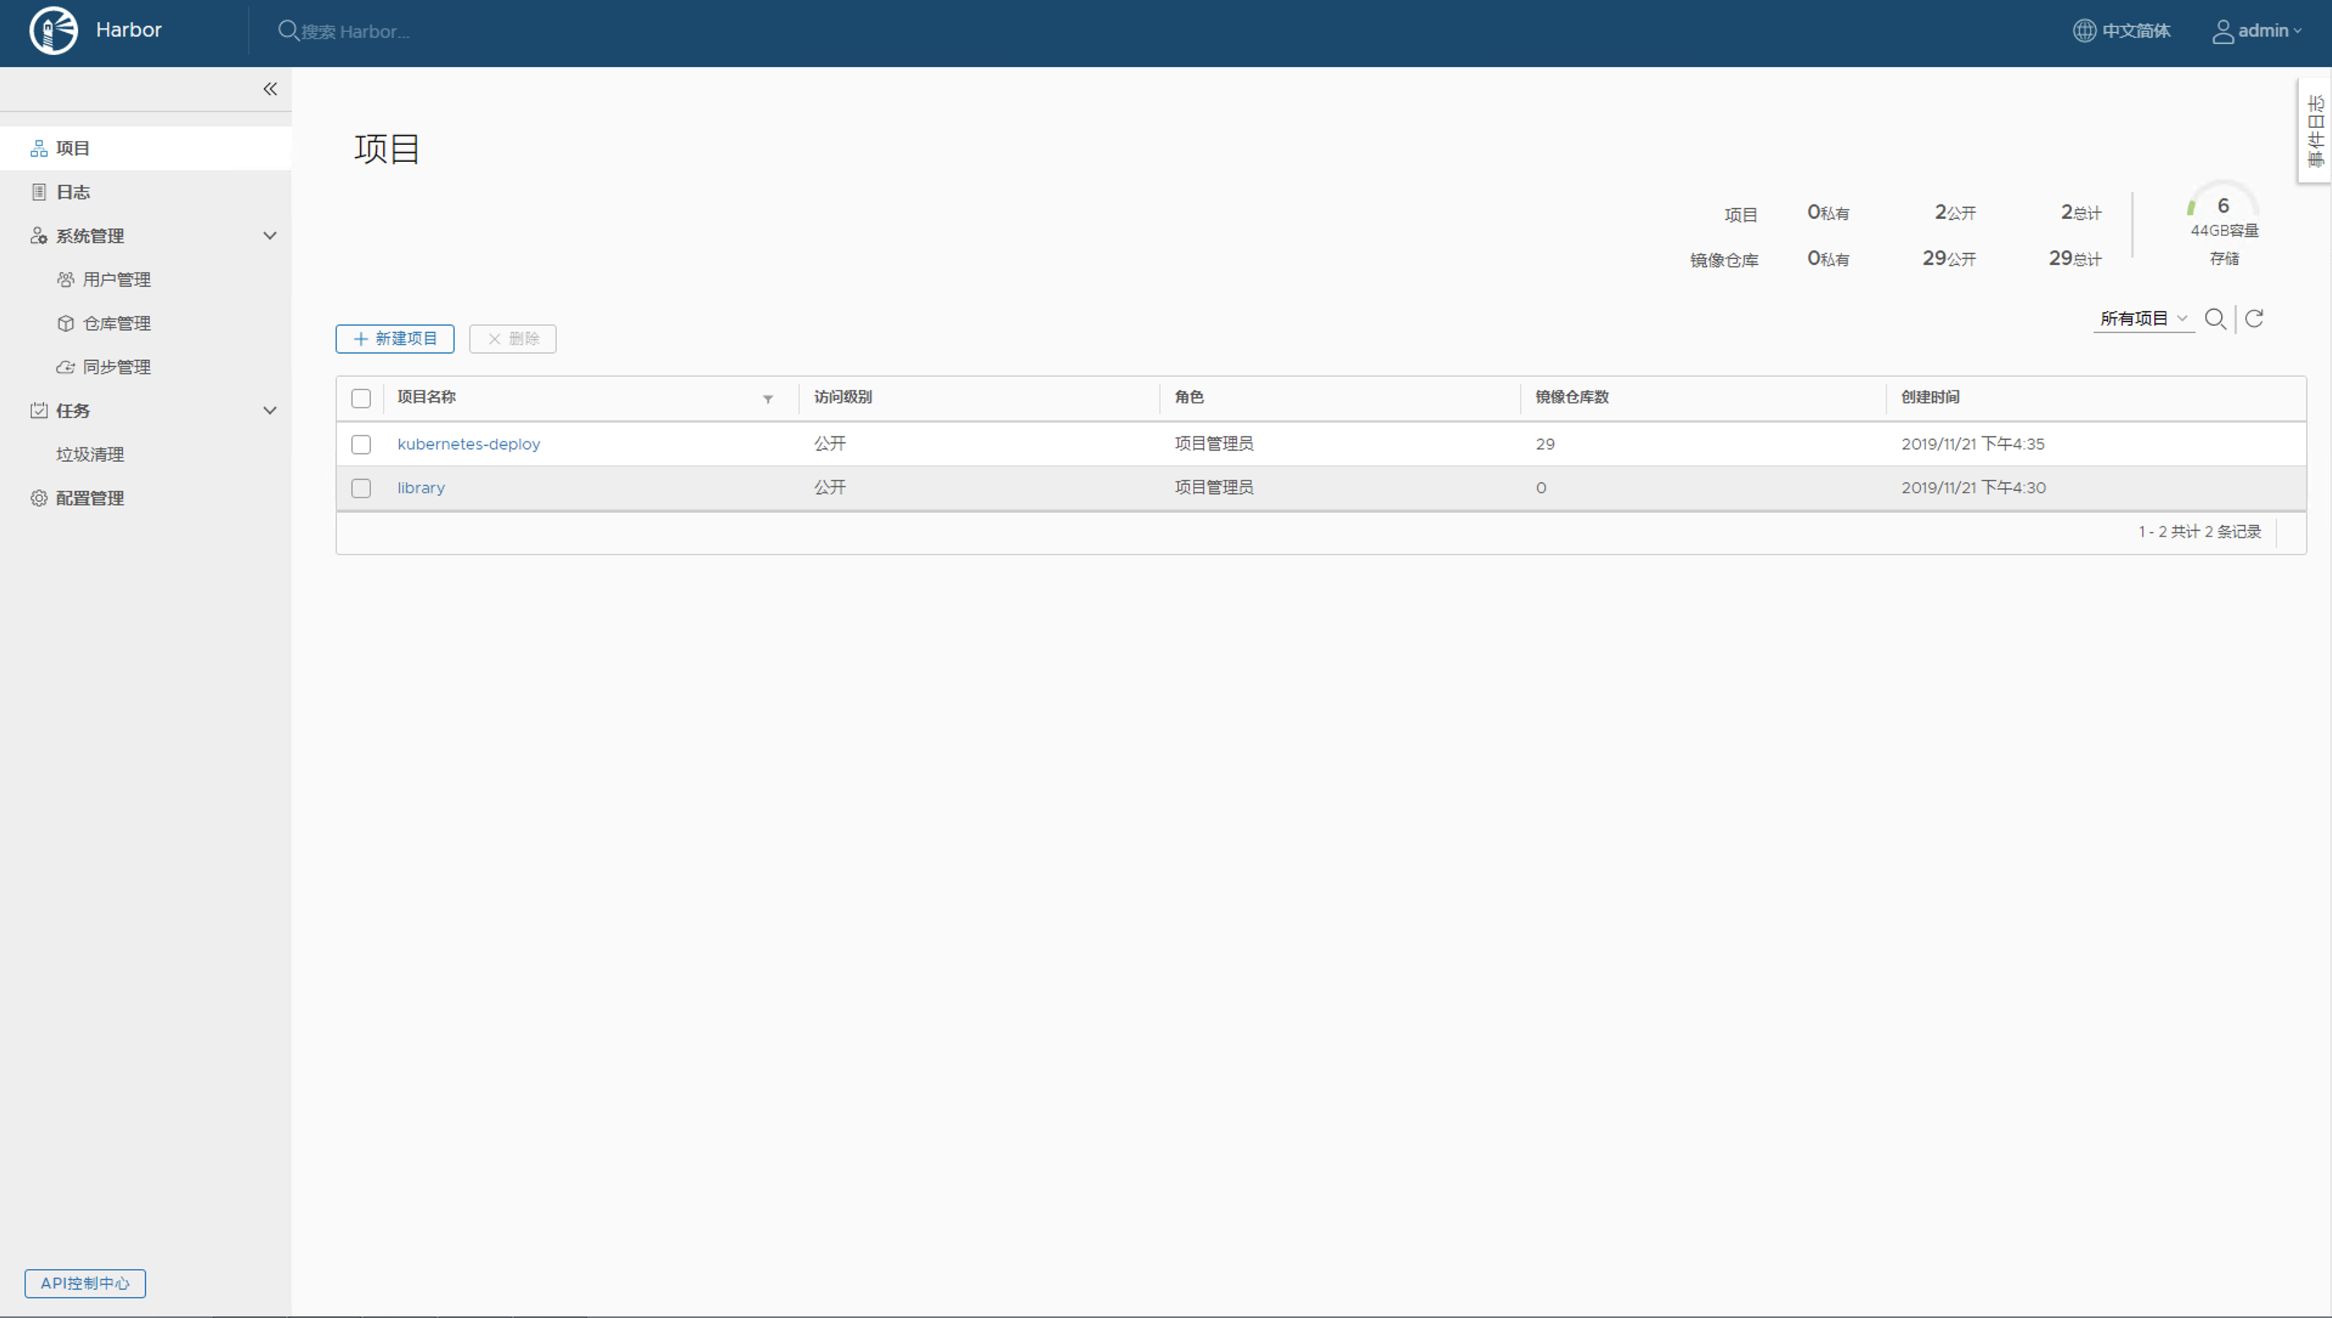This screenshot has width=2332, height=1318.
Task: Collapse the 任务 menu section
Action: coord(270,411)
